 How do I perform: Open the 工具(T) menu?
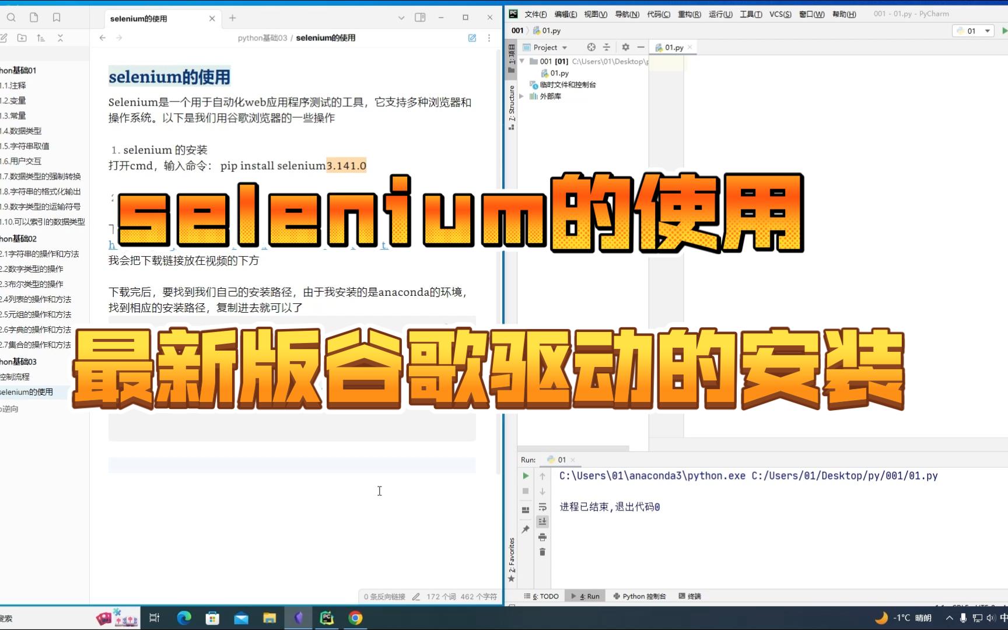click(751, 14)
